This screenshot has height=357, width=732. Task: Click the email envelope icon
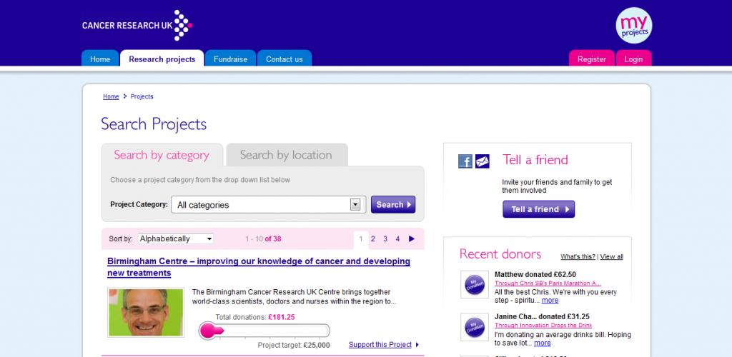click(x=483, y=161)
